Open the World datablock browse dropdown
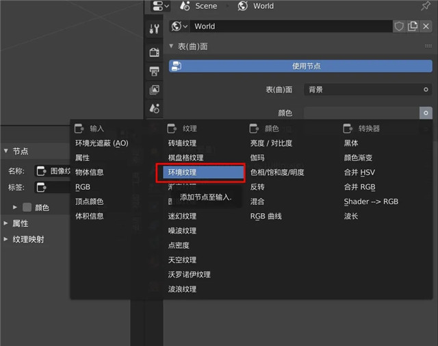Viewport: 438px width, 346px height. click(179, 27)
